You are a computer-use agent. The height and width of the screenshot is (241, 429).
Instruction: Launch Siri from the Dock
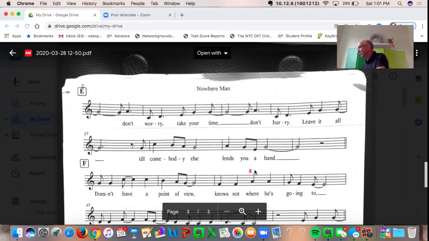coord(30,233)
